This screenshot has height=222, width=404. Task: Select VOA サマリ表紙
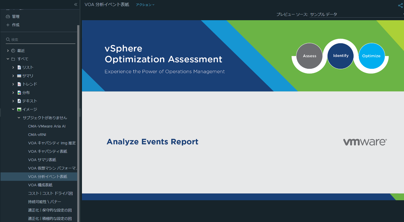pos(42,160)
